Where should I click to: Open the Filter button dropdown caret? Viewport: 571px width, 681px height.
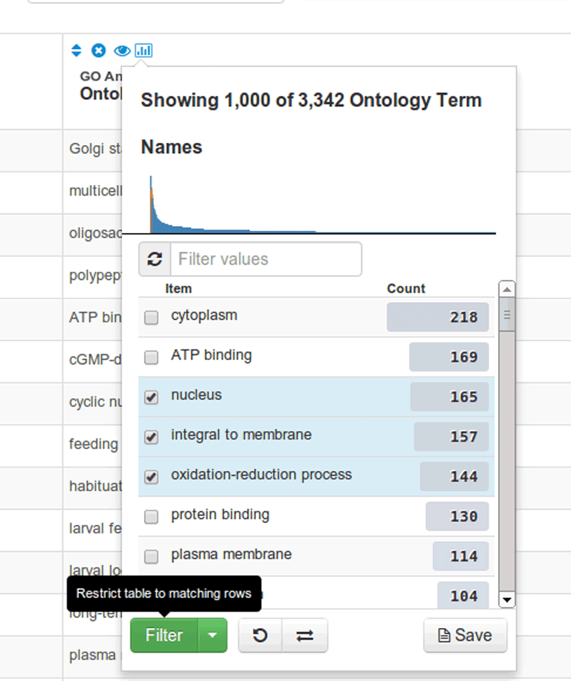coord(212,635)
